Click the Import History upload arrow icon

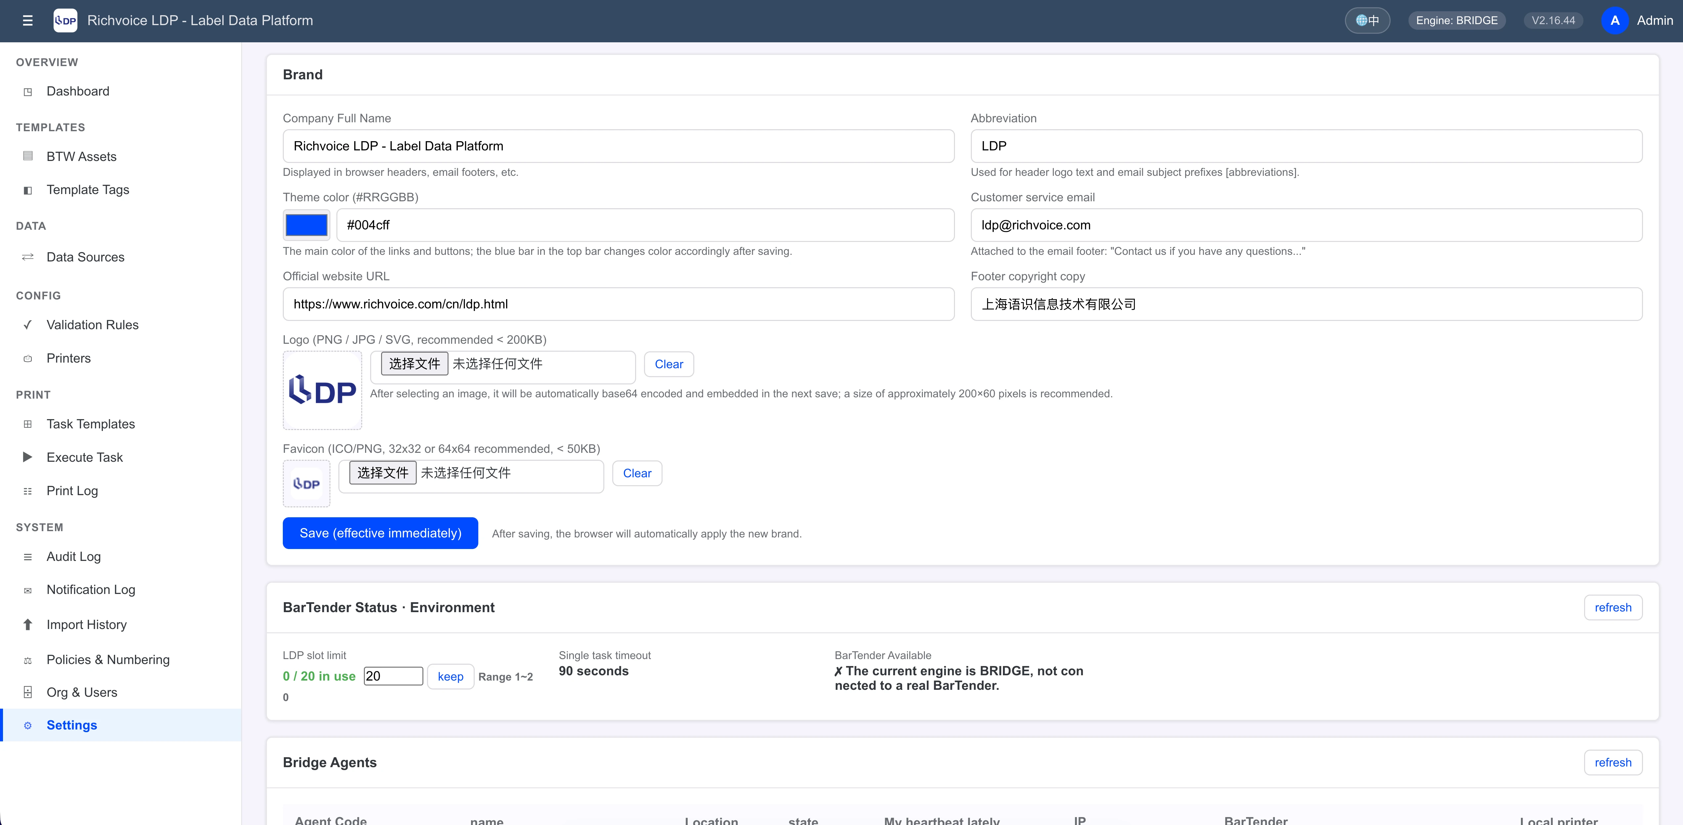(x=27, y=625)
